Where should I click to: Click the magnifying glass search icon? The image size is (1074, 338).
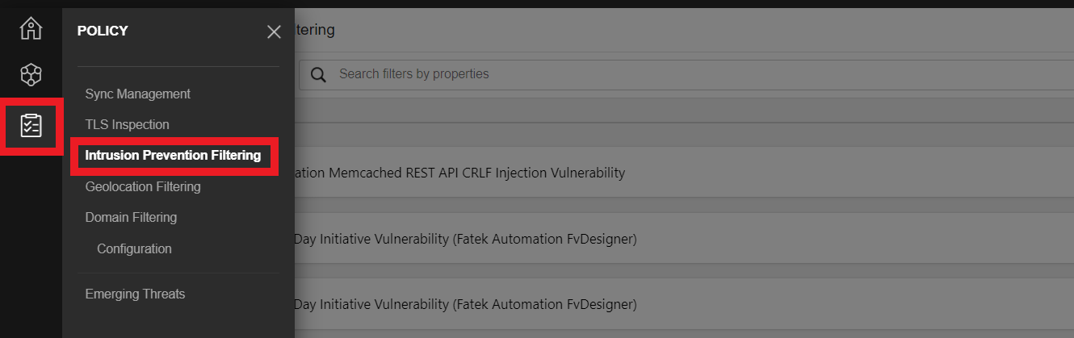(x=319, y=74)
